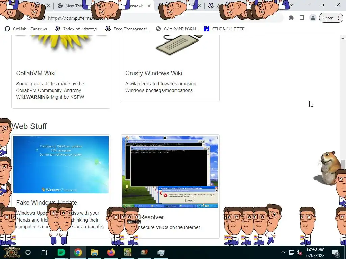Screen dimensions: 346x259
Task: Open the Chrome three-dot menu
Action: [x=339, y=18]
